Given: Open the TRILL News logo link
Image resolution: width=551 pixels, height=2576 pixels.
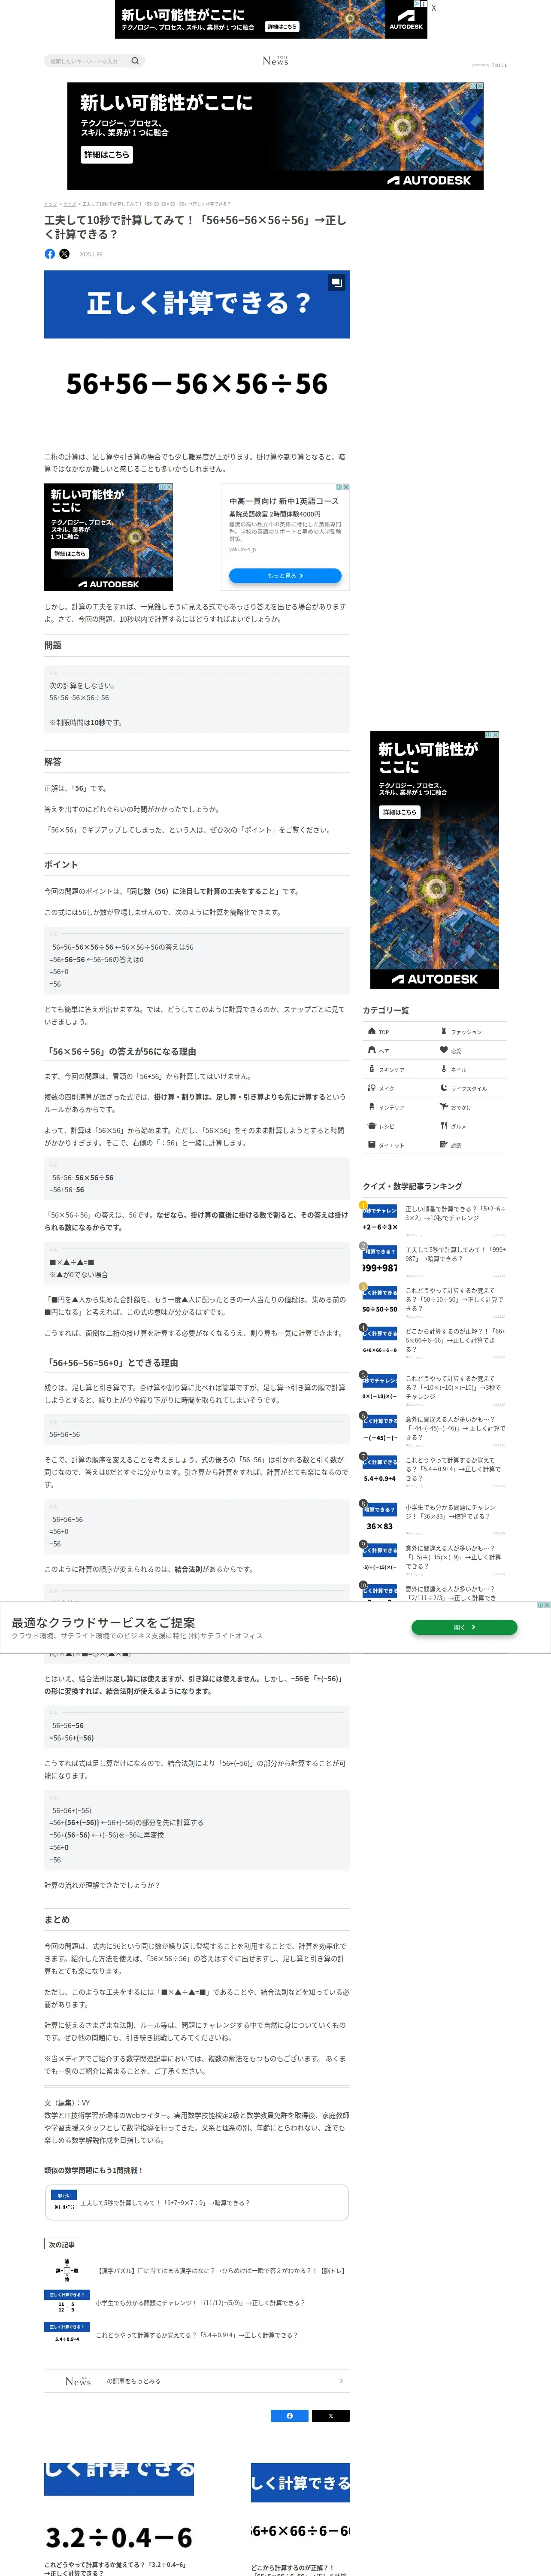Looking at the screenshot, I should 275,61.
